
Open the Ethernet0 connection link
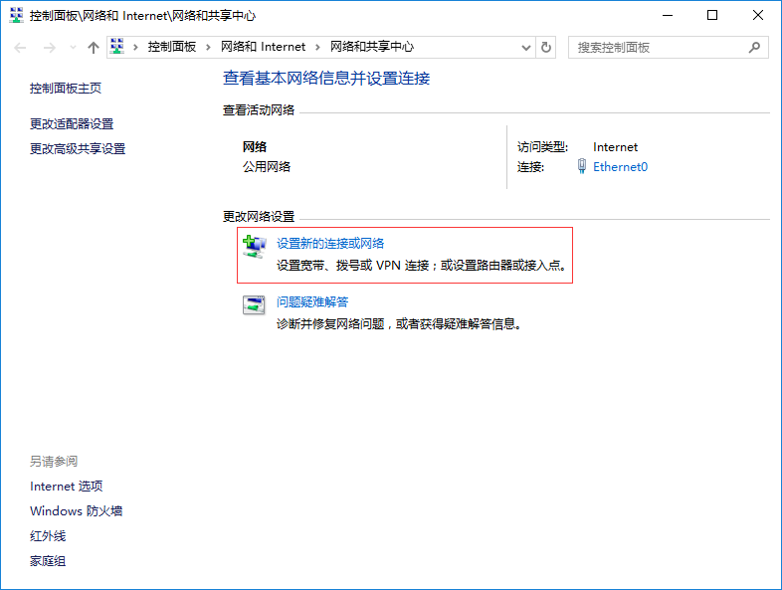pyautogui.click(x=620, y=167)
